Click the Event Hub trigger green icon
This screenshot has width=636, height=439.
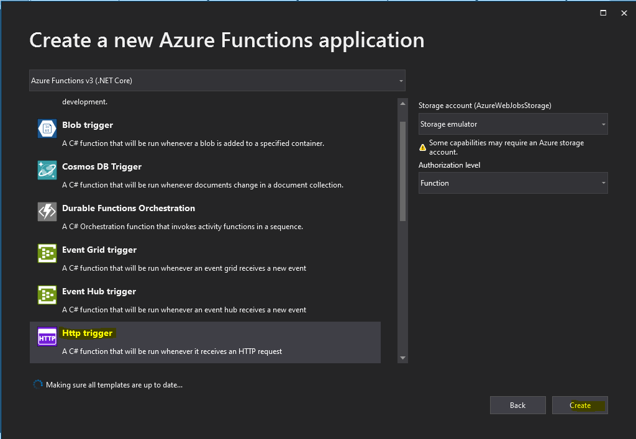point(47,295)
